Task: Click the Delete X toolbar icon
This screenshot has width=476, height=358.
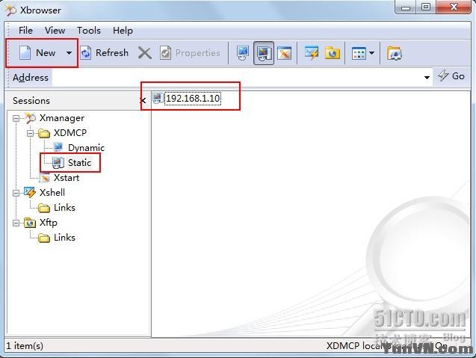Action: (x=145, y=53)
